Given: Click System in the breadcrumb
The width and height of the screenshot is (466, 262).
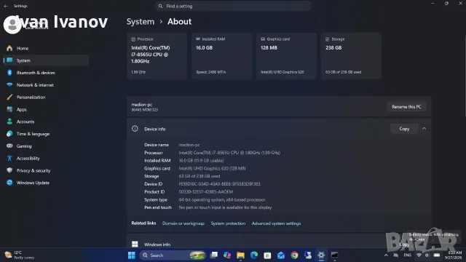Looking at the screenshot, I should tap(141, 22).
